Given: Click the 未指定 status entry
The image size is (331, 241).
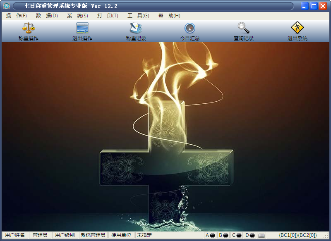Looking at the screenshot, I should [144, 235].
